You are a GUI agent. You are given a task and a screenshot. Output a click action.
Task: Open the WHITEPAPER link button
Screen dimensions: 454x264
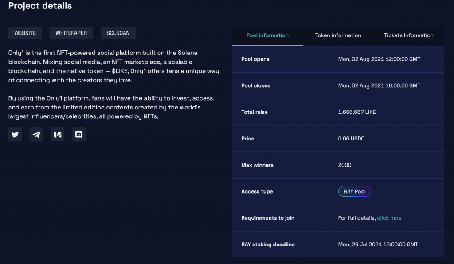71,33
